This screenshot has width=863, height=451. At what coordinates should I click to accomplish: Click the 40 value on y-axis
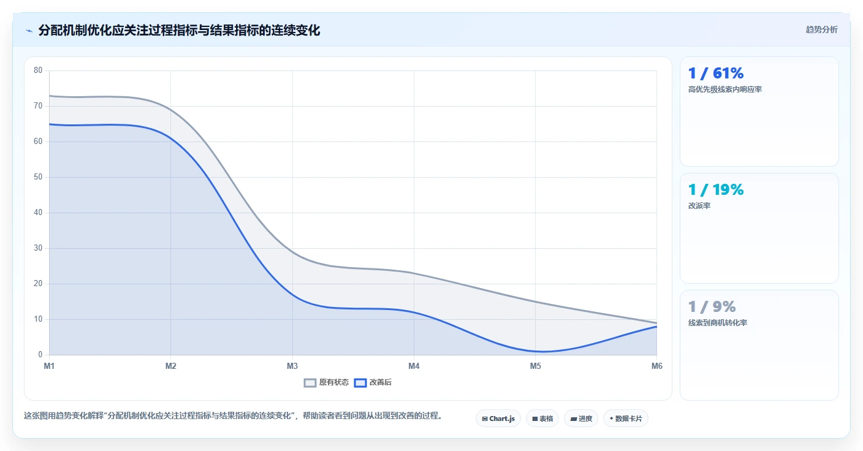point(38,213)
